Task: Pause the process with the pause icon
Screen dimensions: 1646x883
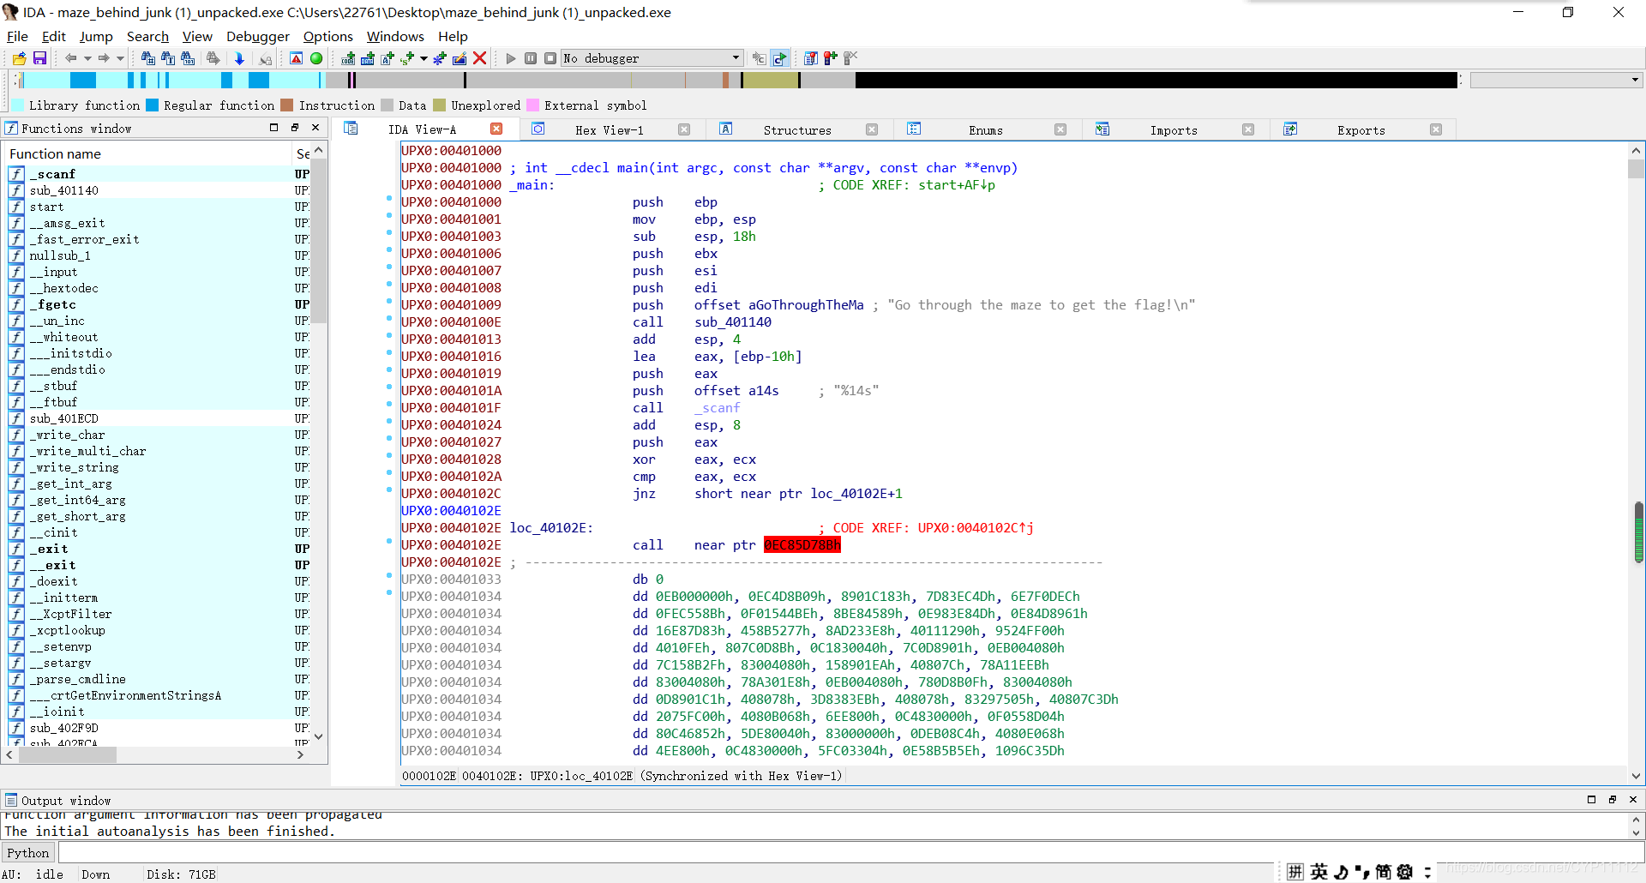Action: pos(531,58)
